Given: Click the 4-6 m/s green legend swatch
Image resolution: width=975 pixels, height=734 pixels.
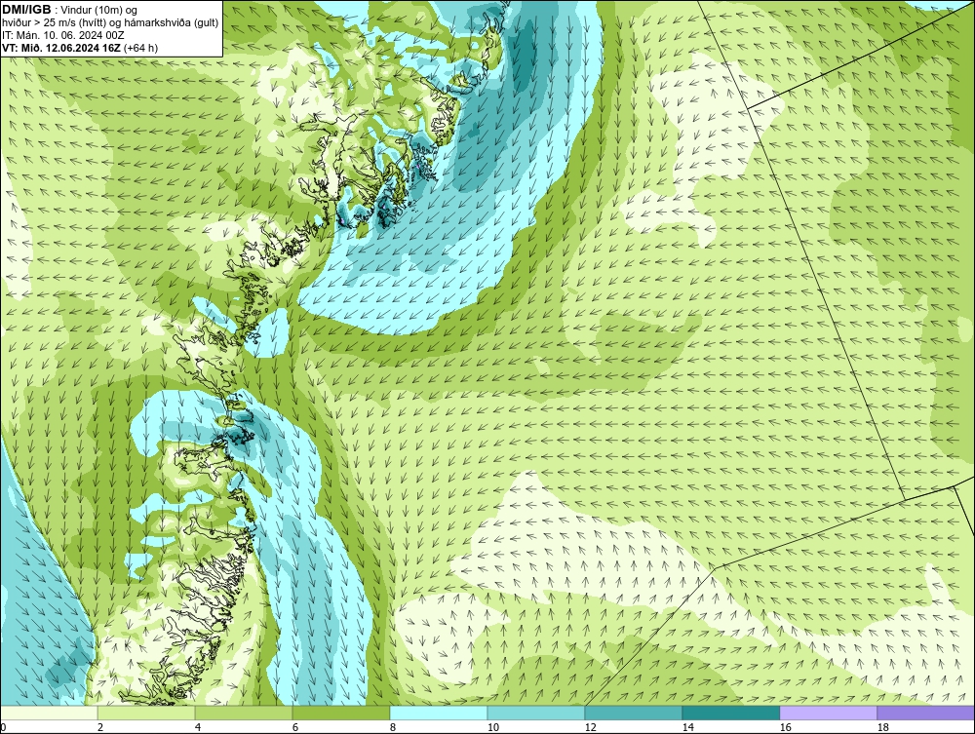Looking at the screenshot, I should [x=244, y=713].
